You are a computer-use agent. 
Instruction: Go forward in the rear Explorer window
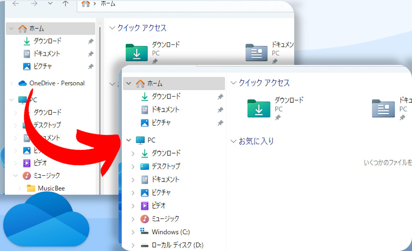point(34,4)
